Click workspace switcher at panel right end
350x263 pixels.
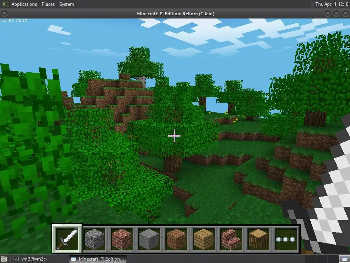pos(344,259)
